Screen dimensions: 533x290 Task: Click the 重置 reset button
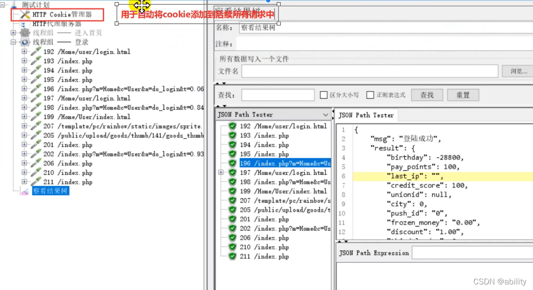point(463,95)
